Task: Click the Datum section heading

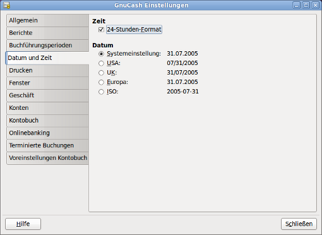Action: click(103, 45)
